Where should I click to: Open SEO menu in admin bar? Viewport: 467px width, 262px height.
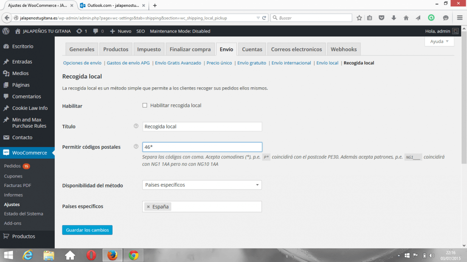pos(141,31)
